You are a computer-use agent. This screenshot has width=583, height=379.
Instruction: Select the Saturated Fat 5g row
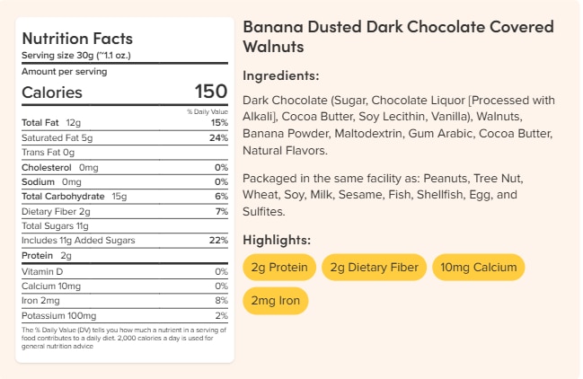point(124,137)
